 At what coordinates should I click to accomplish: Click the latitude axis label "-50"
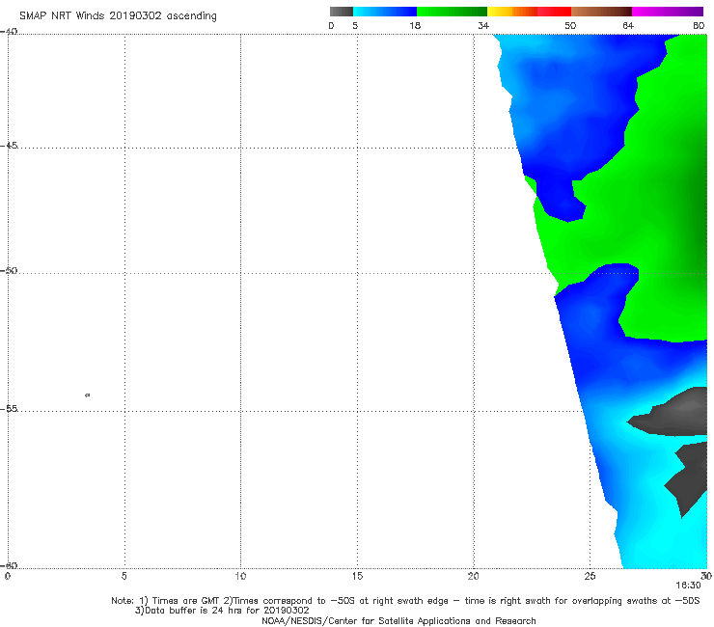(x=9, y=271)
